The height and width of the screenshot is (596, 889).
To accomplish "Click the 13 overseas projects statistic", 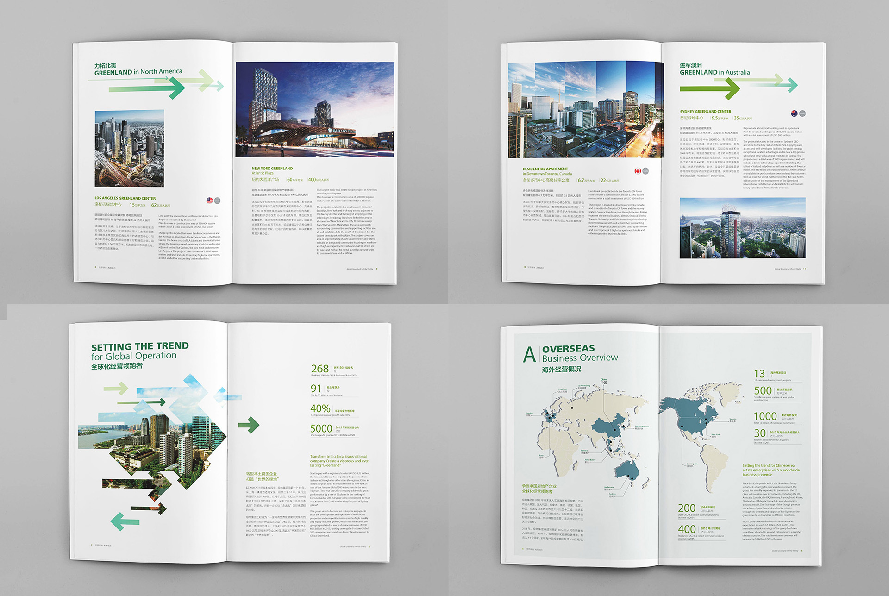I will 759,374.
